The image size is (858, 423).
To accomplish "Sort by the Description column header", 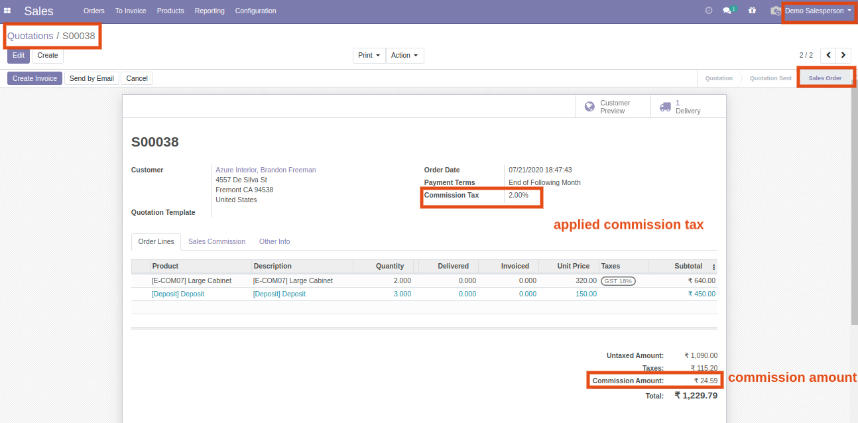I will coord(302,267).
